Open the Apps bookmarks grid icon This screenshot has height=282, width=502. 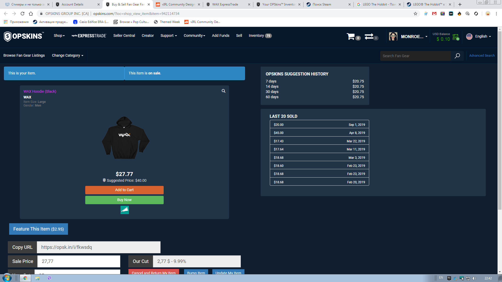click(x=5, y=22)
